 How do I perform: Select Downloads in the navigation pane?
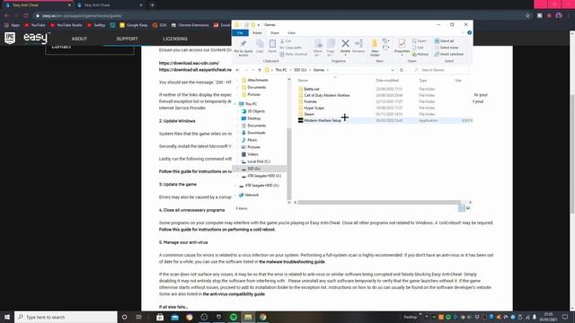[x=256, y=133]
